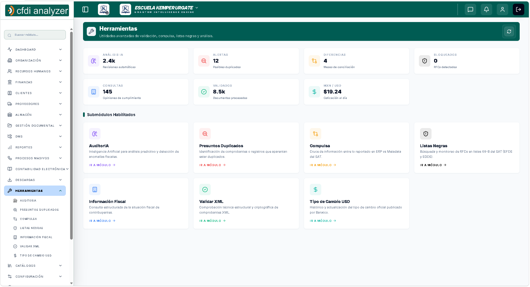Expand the Configuración menu chevron
Viewport: 530px width, 287px height.
click(60, 276)
